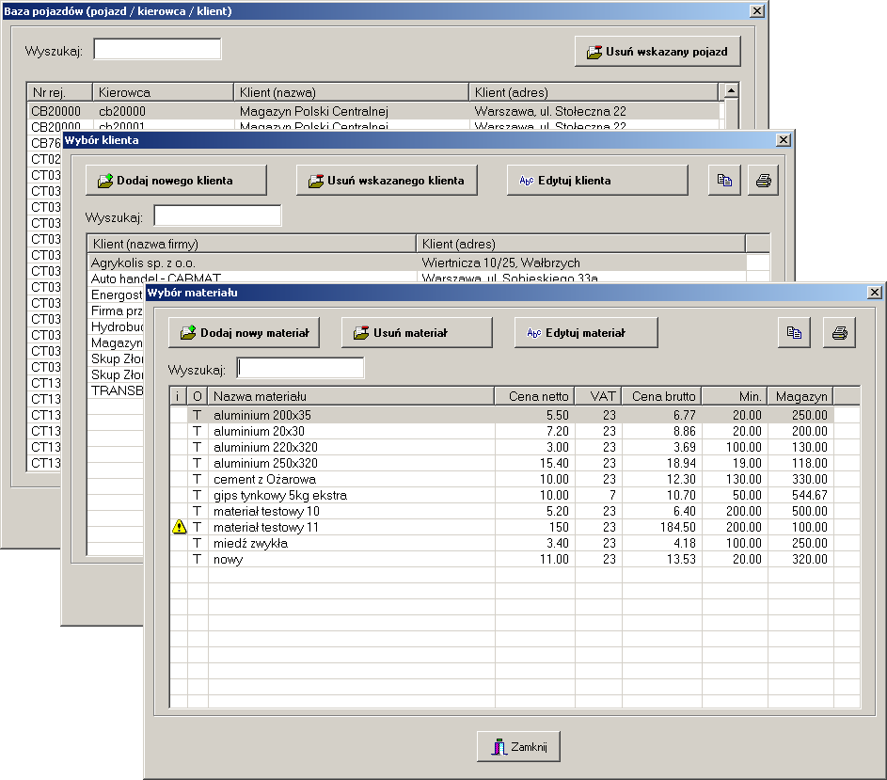
Task: Click Usuń wskazanego klienta button
Action: [x=387, y=181]
